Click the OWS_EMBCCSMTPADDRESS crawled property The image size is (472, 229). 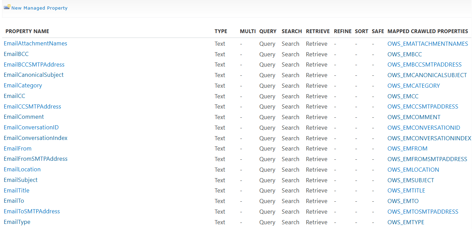pyautogui.click(x=424, y=65)
